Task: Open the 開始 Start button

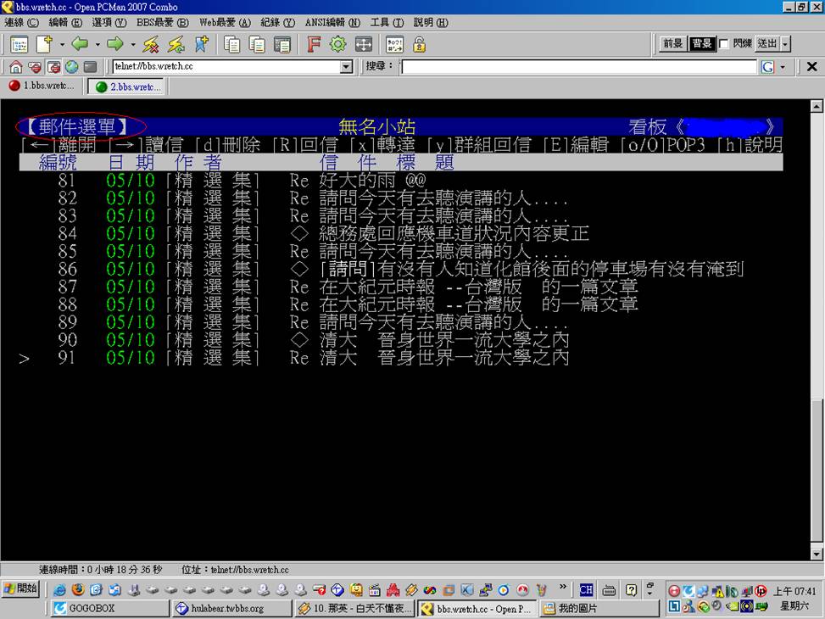Action: (21, 588)
